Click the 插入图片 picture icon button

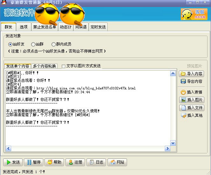pyautogui.click(x=191, y=100)
